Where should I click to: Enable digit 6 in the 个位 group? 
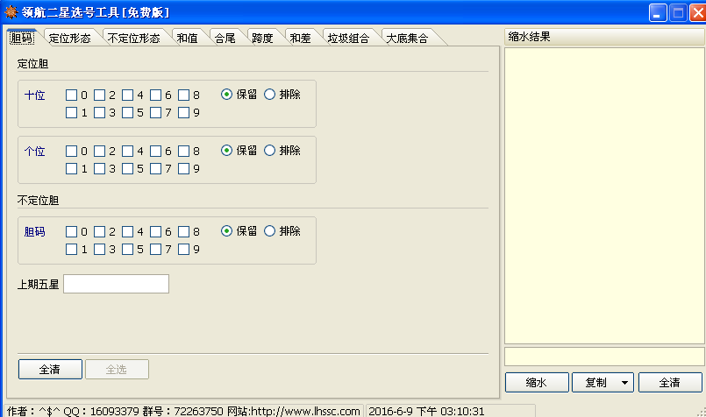coord(155,152)
